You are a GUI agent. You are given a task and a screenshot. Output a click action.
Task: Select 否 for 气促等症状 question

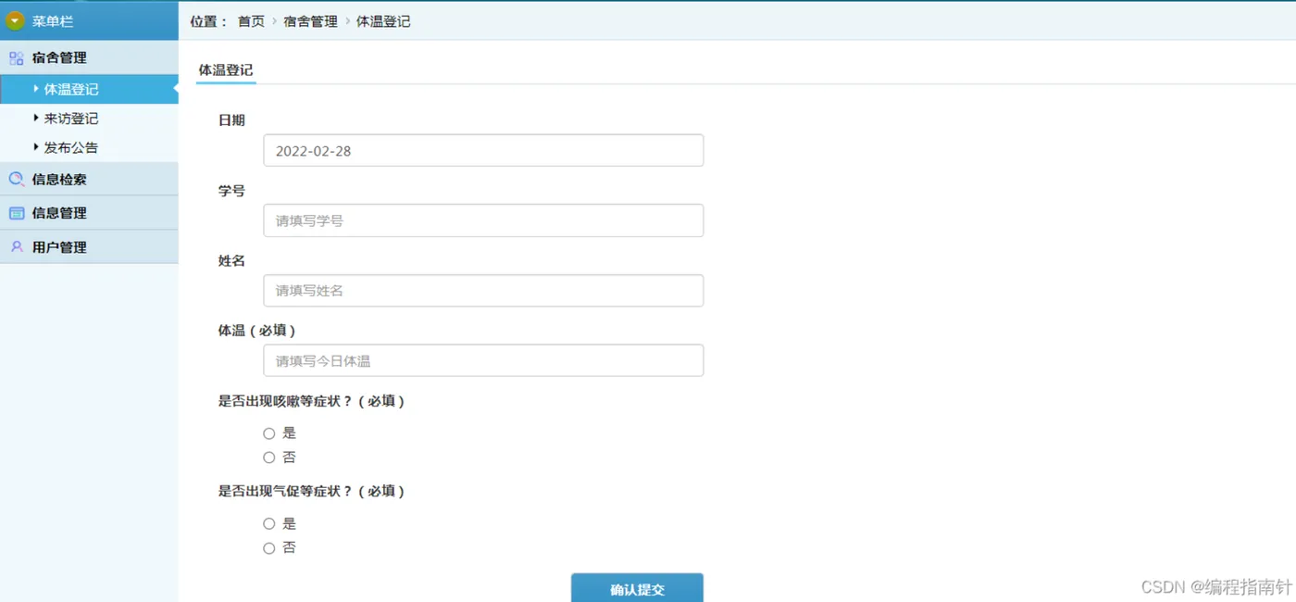tap(269, 548)
